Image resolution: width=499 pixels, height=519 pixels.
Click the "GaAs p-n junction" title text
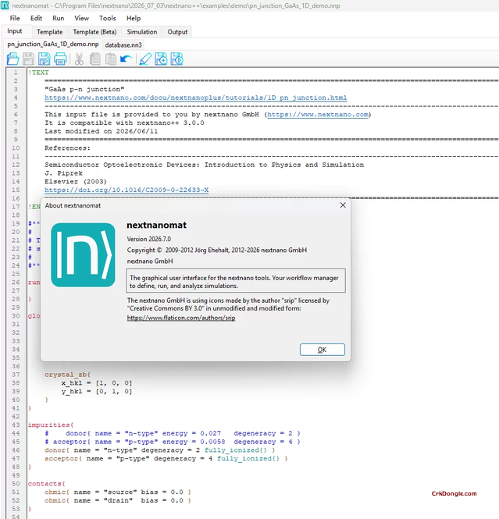(x=84, y=89)
